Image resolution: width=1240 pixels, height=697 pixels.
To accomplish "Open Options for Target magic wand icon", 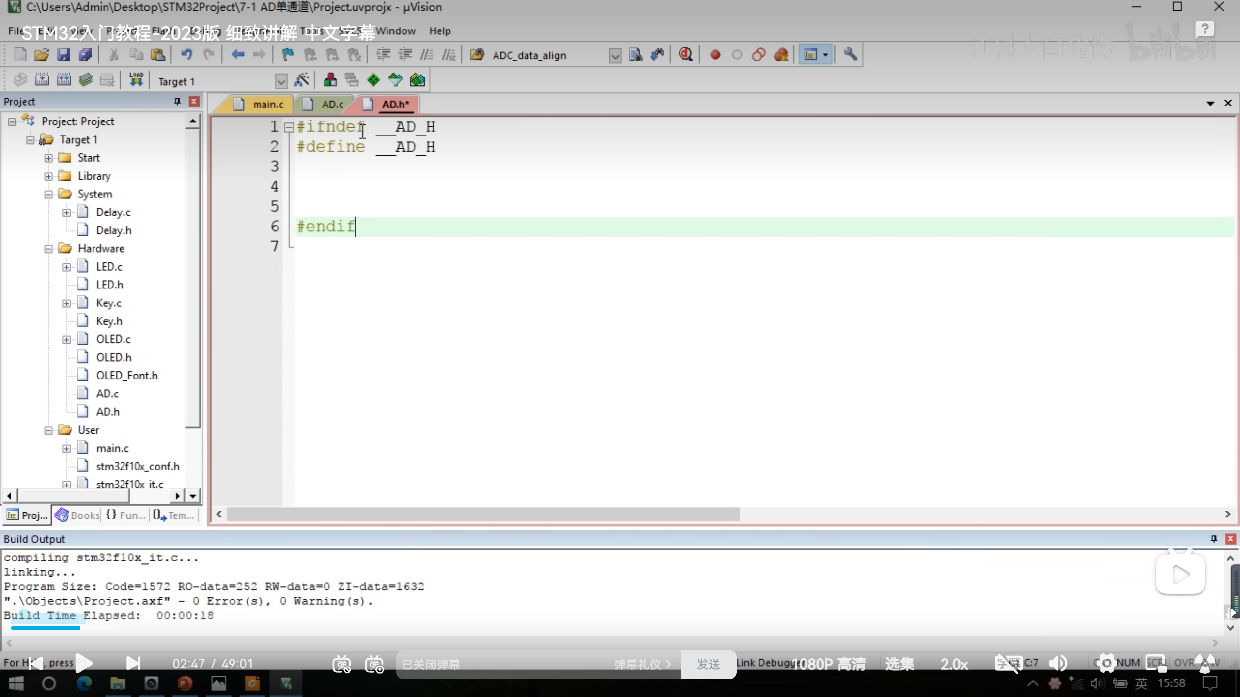I will tap(301, 80).
